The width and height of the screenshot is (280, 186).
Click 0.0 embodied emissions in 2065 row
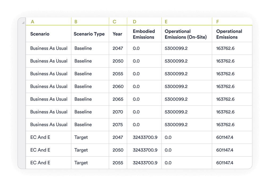(144, 99)
